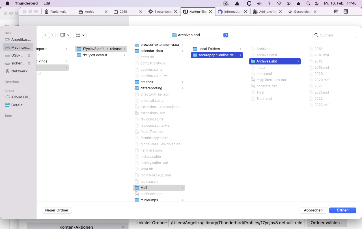Select the Local Folders directory

click(217, 49)
